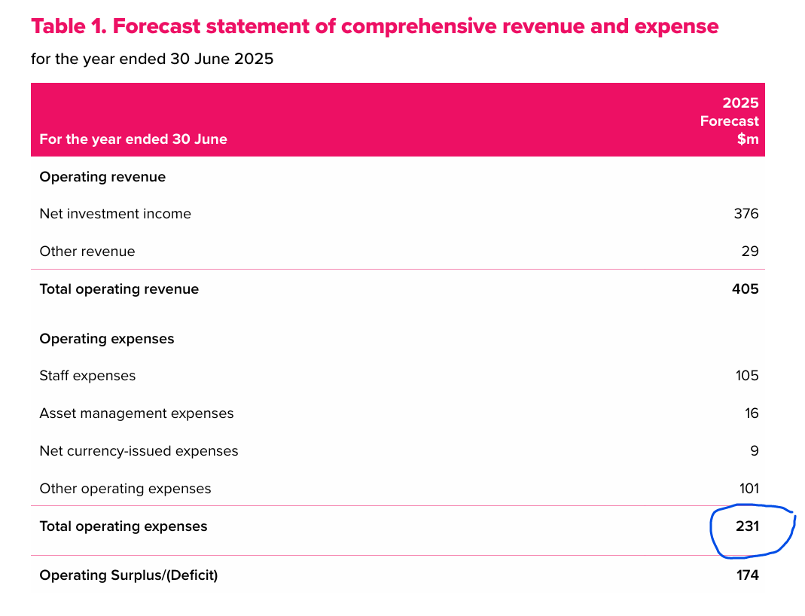Click the 'Net investment income' row label

click(x=115, y=214)
